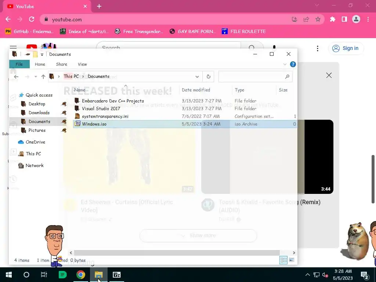Open Desktop in navigation pane
Screen dimensions: 376x282
coord(37,104)
